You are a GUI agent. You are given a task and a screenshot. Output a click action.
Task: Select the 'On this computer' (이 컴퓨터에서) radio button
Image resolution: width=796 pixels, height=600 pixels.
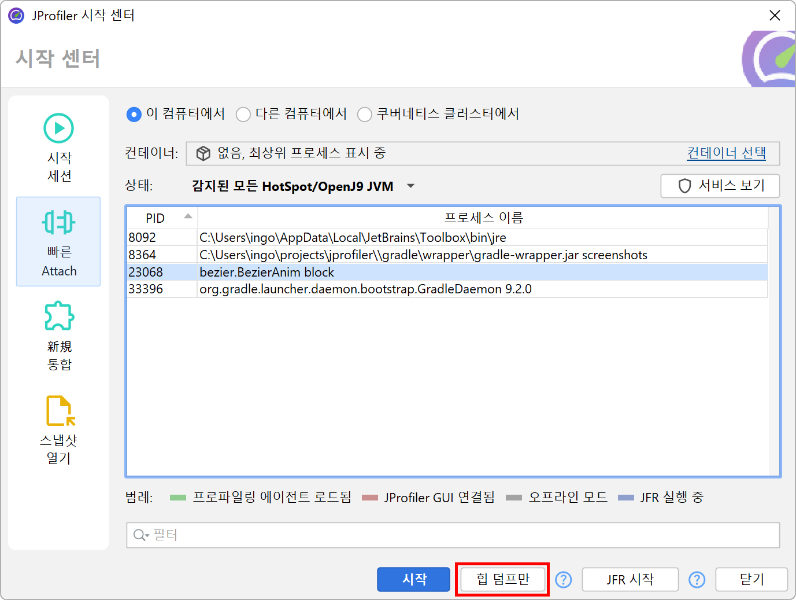coord(134,115)
